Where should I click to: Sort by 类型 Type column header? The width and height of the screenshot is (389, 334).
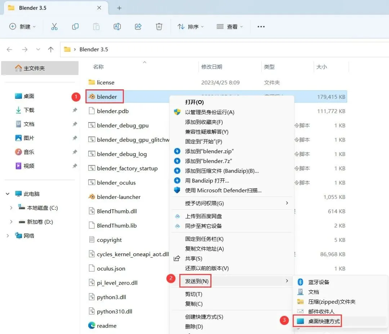269,67
